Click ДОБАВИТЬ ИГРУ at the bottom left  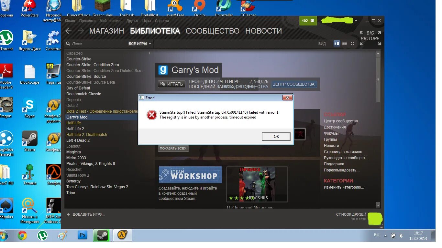tap(85, 214)
